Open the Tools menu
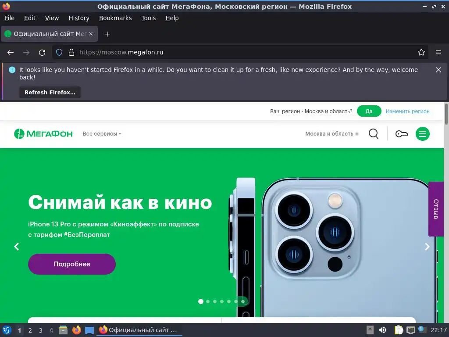The width and height of the screenshot is (449, 337). [x=148, y=18]
